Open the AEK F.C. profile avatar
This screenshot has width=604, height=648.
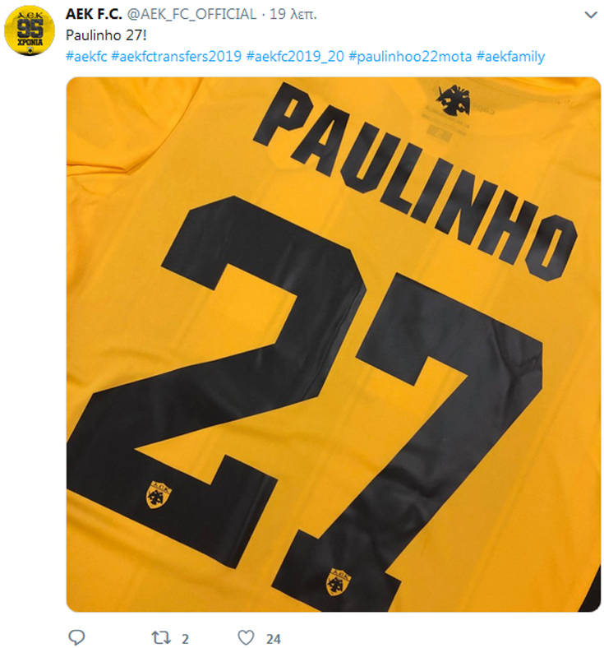tap(30, 30)
